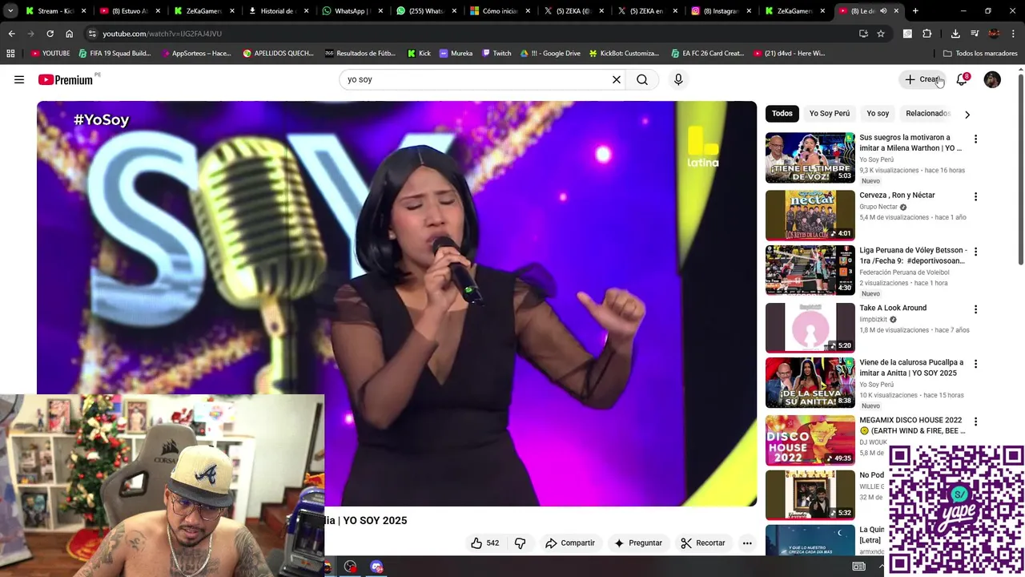Select the Todos filter chip
Image resolution: width=1025 pixels, height=577 pixels.
782,113
